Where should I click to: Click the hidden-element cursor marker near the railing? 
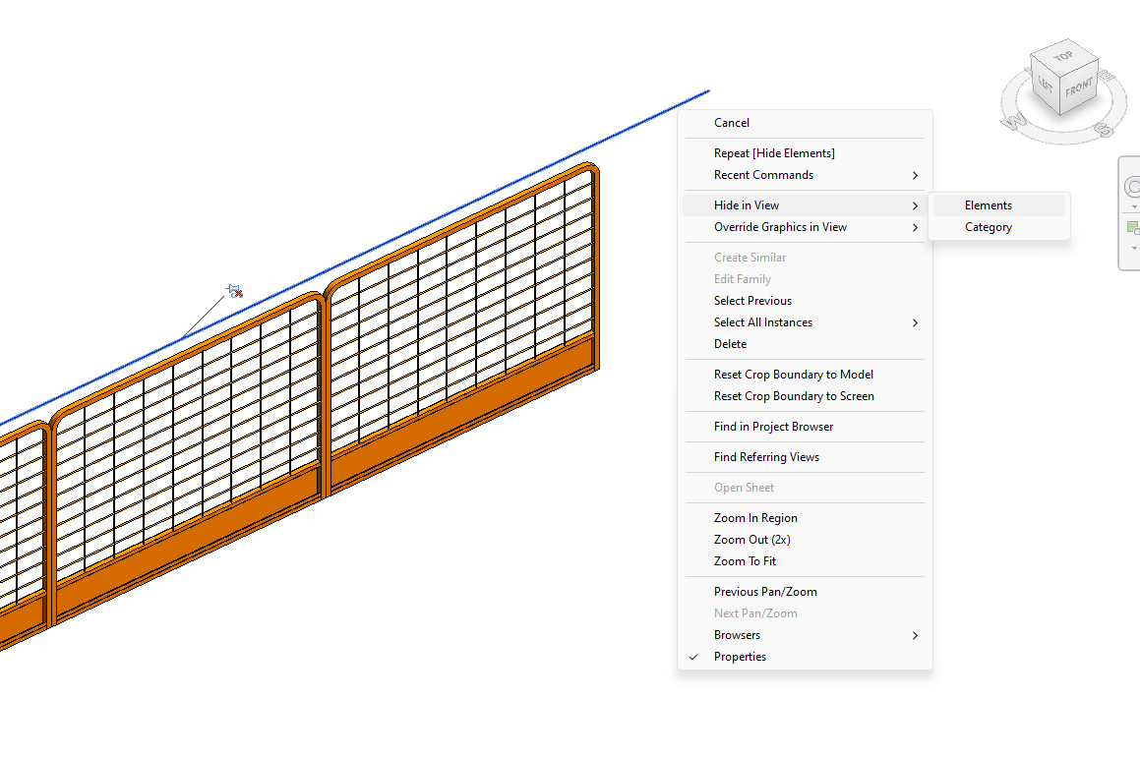(x=234, y=290)
